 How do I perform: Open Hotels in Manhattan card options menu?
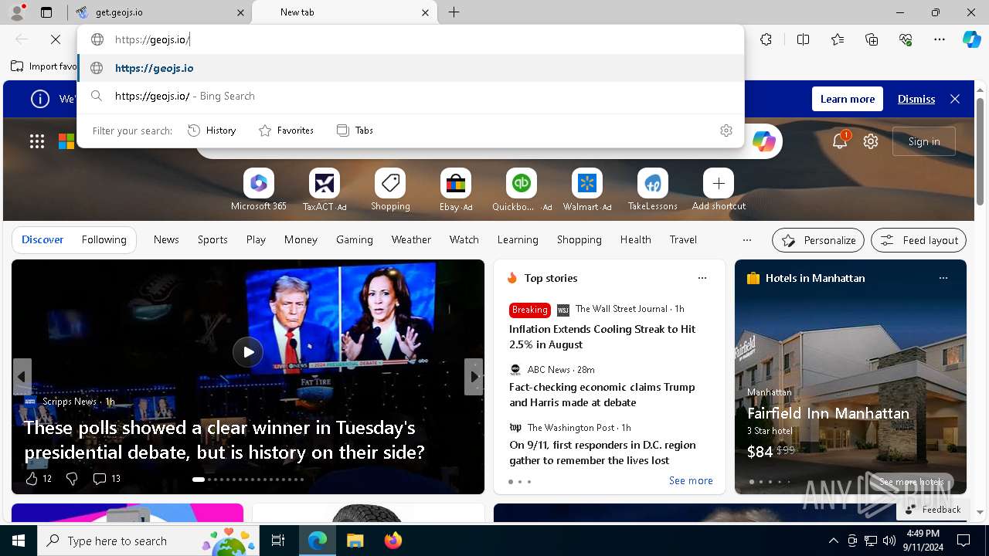click(943, 278)
